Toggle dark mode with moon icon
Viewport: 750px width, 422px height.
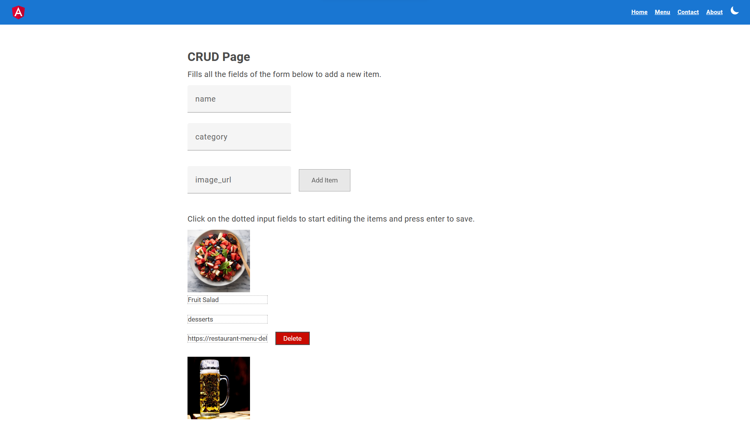[734, 11]
